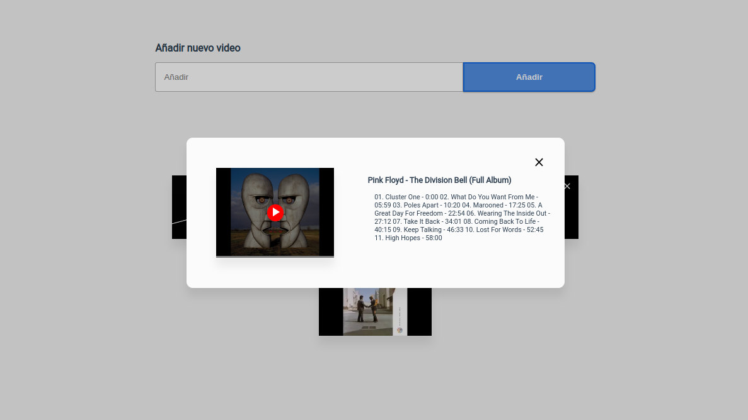
Task: Select the Pink Floyd - The Division Bell title
Action: (x=439, y=180)
